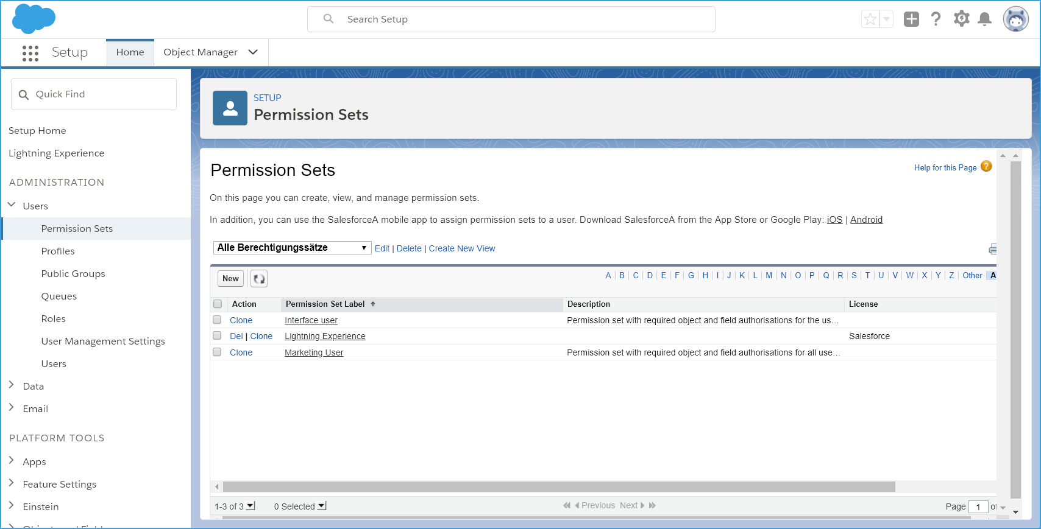
Task: Open the 0 Selected dropdown
Action: click(322, 506)
